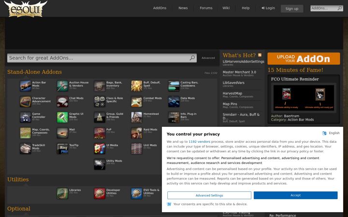This screenshot has width=348, height=217.
Task: Click the Optional section heading
Action: tap(19, 209)
